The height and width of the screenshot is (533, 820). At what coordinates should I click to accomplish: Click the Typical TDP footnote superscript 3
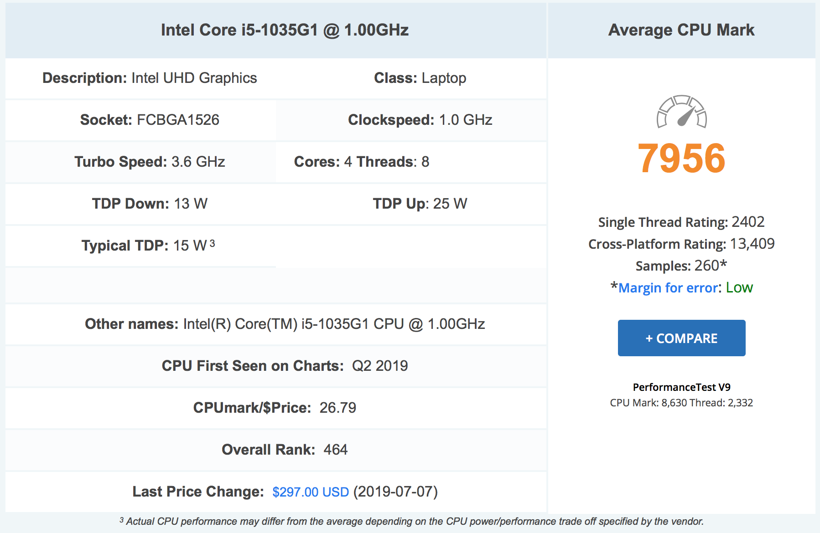(x=212, y=243)
